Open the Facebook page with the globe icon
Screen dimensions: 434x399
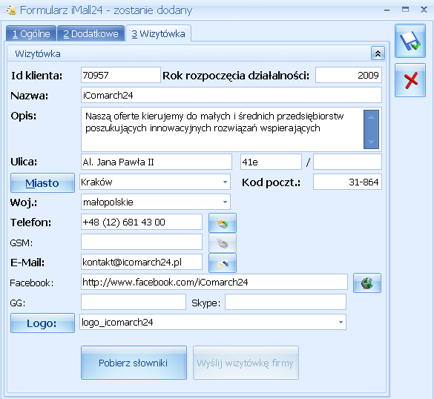[x=367, y=283]
